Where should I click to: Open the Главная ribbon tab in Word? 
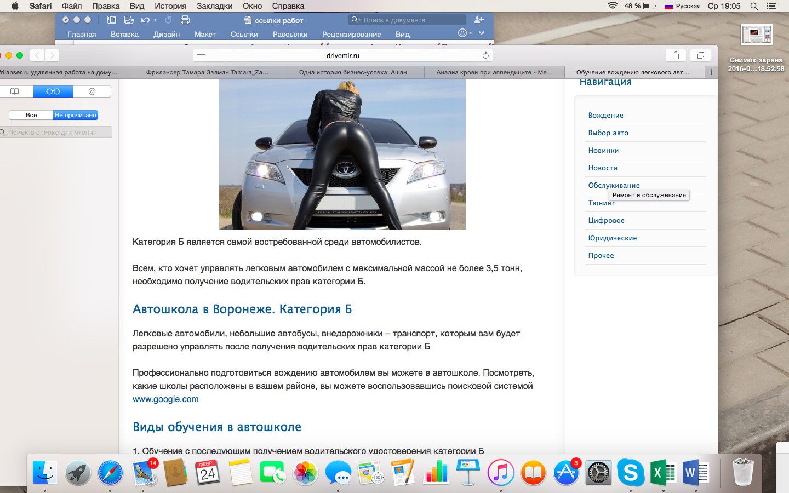pyautogui.click(x=82, y=34)
